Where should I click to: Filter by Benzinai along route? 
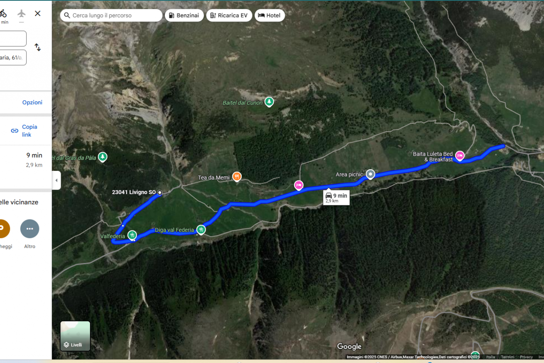184,15
